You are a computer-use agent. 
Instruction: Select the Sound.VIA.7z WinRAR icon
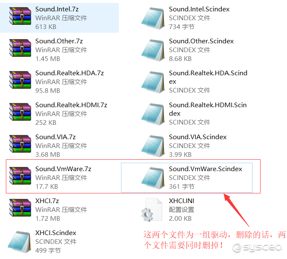point(20,144)
